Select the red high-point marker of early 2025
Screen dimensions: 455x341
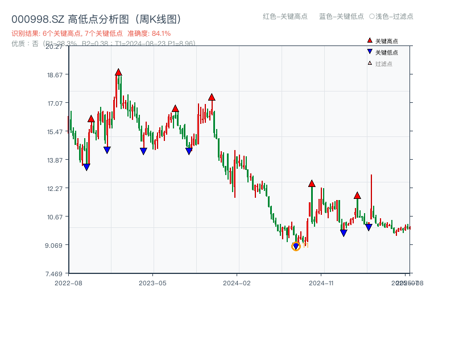click(x=357, y=196)
